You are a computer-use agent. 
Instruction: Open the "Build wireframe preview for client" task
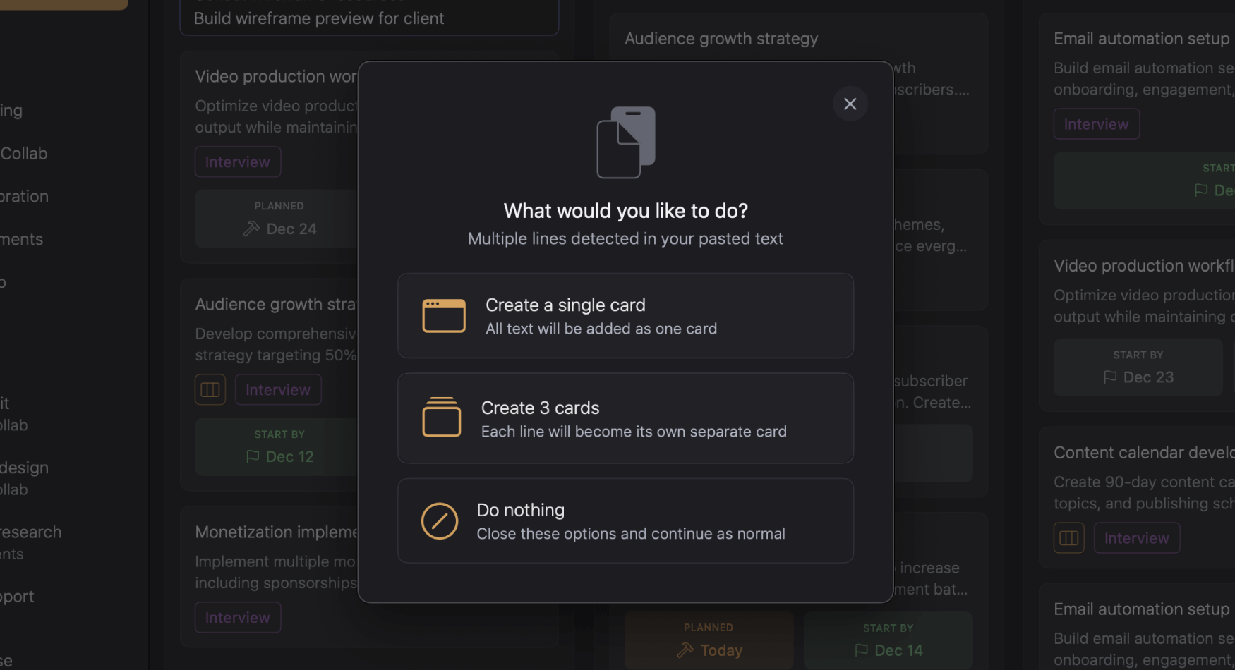pyautogui.click(x=318, y=18)
